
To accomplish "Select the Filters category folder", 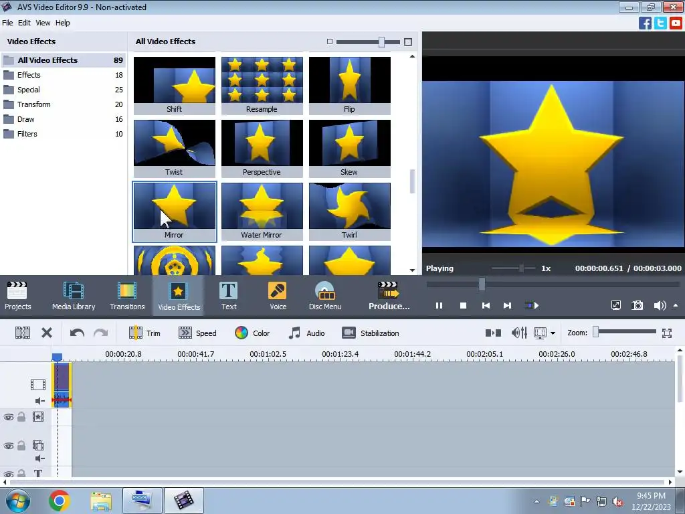I will (x=64, y=134).
